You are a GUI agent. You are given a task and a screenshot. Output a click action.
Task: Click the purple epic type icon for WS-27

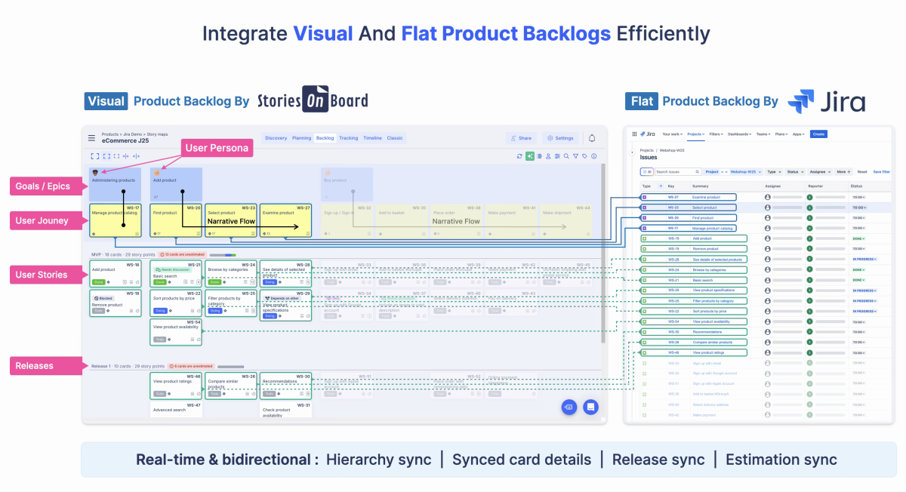[x=644, y=197]
